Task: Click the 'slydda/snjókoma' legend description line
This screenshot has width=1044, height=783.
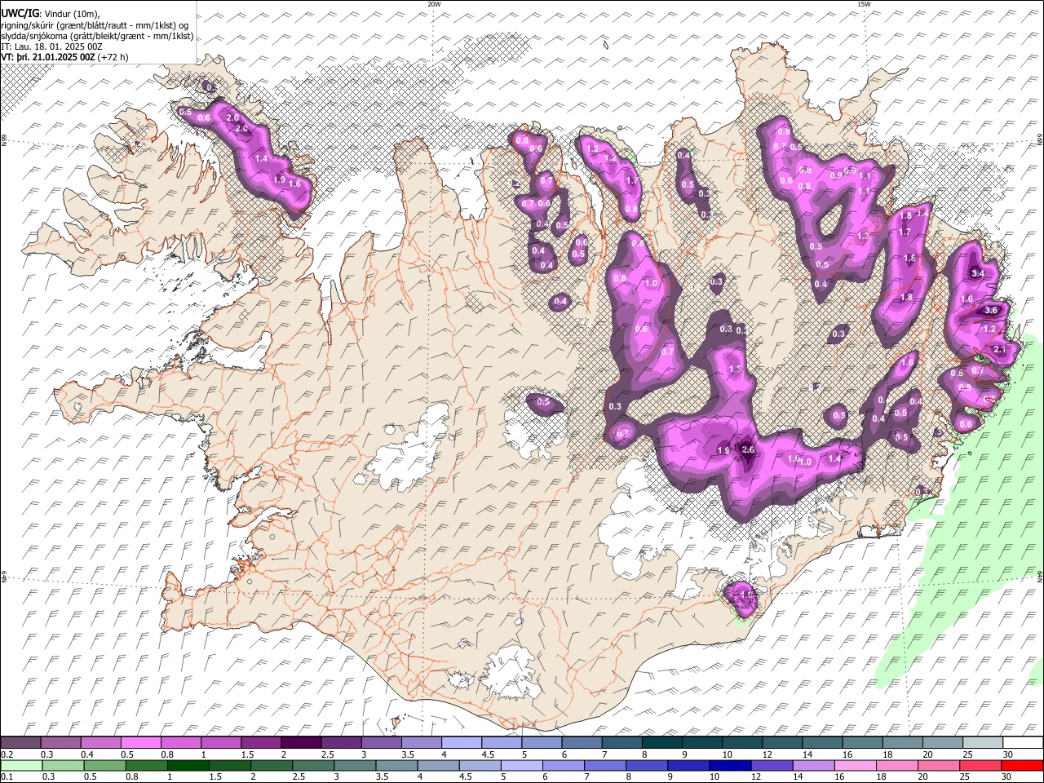Action: 98,36
